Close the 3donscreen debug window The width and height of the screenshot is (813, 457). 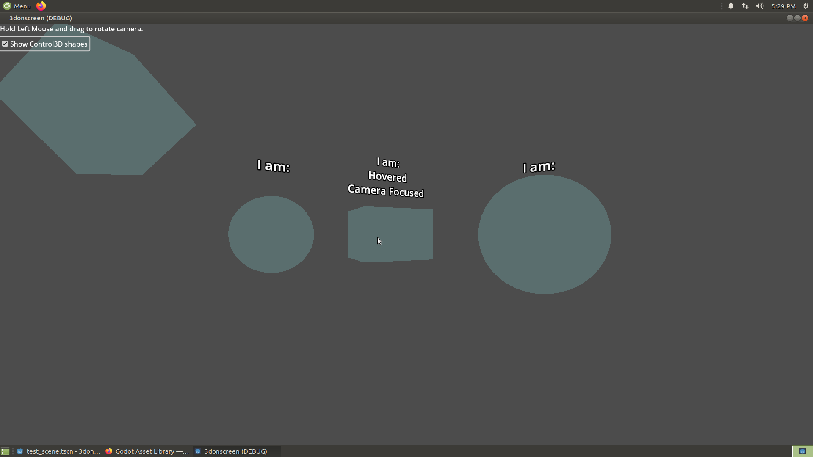click(805, 18)
